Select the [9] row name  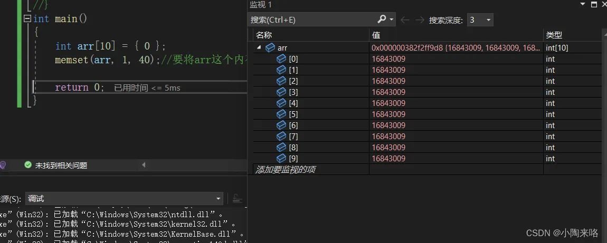coord(293,159)
